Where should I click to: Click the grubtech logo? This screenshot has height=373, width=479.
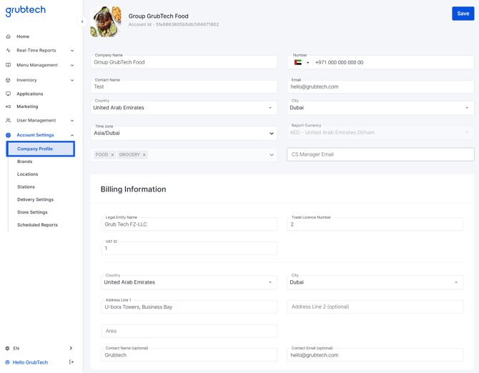coord(26,11)
